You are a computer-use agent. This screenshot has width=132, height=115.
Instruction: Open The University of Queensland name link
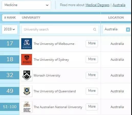(x=55, y=91)
